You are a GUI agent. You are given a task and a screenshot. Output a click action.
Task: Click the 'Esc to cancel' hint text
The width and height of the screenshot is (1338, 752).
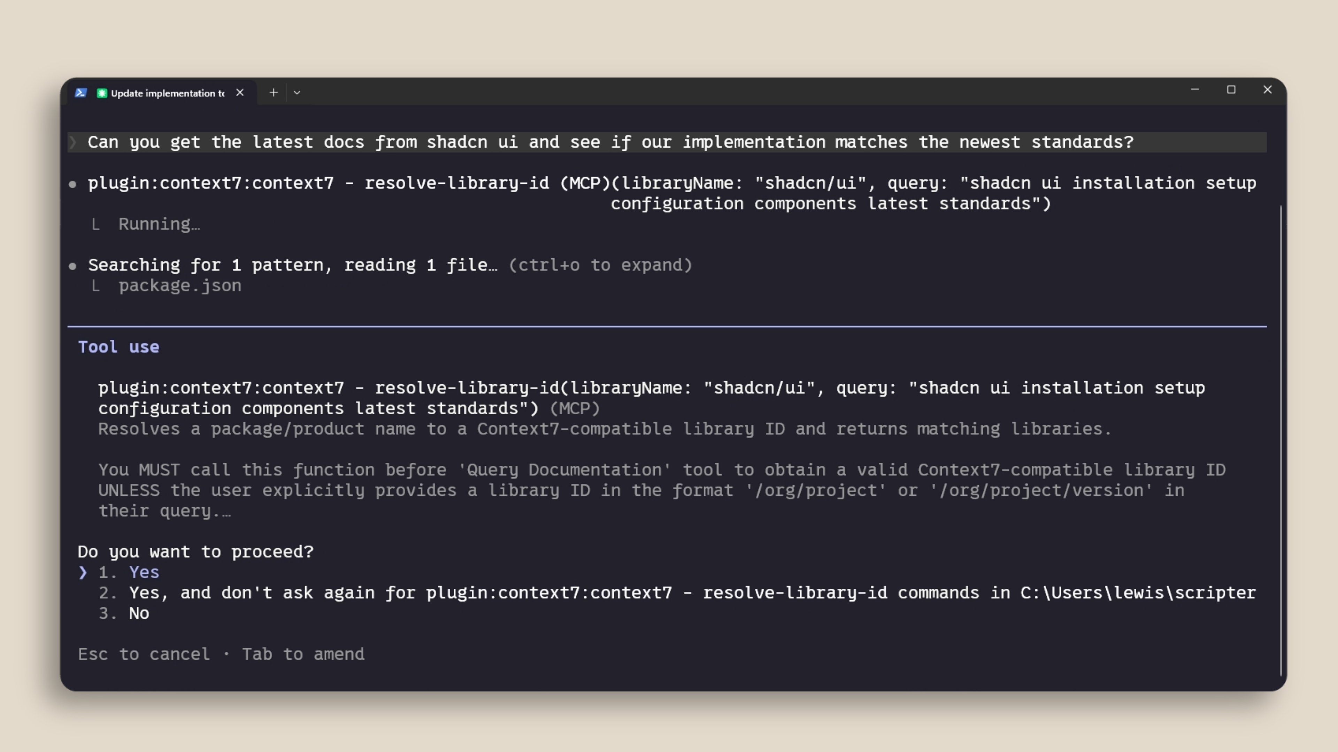pos(144,655)
